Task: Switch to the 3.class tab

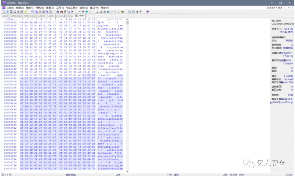Action: [x=69, y=16]
